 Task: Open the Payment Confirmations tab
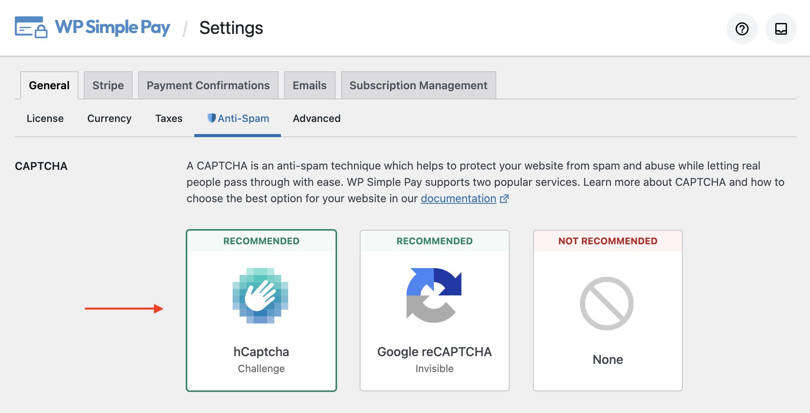click(x=208, y=85)
